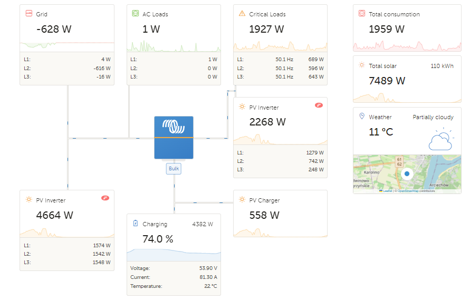Select the blue Victron inverter device tile
The width and height of the screenshot is (470, 300).
point(174,137)
